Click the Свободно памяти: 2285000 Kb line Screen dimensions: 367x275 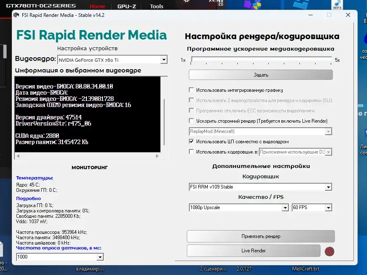pos(48,216)
